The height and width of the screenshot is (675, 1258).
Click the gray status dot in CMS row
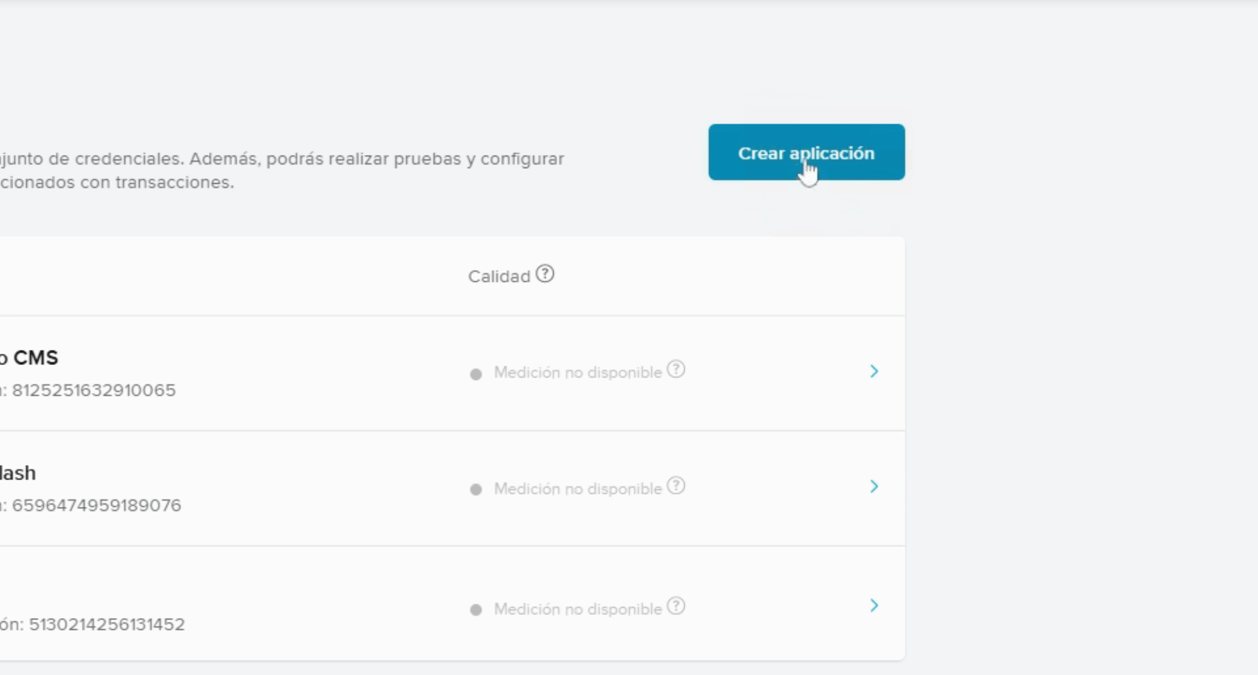tap(476, 374)
